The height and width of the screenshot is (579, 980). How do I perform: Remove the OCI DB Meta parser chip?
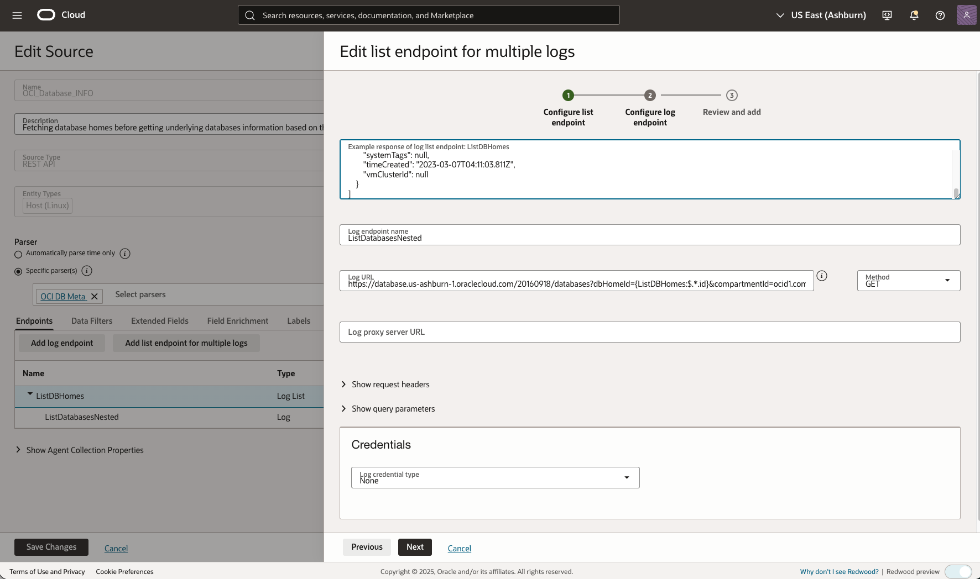(x=95, y=296)
